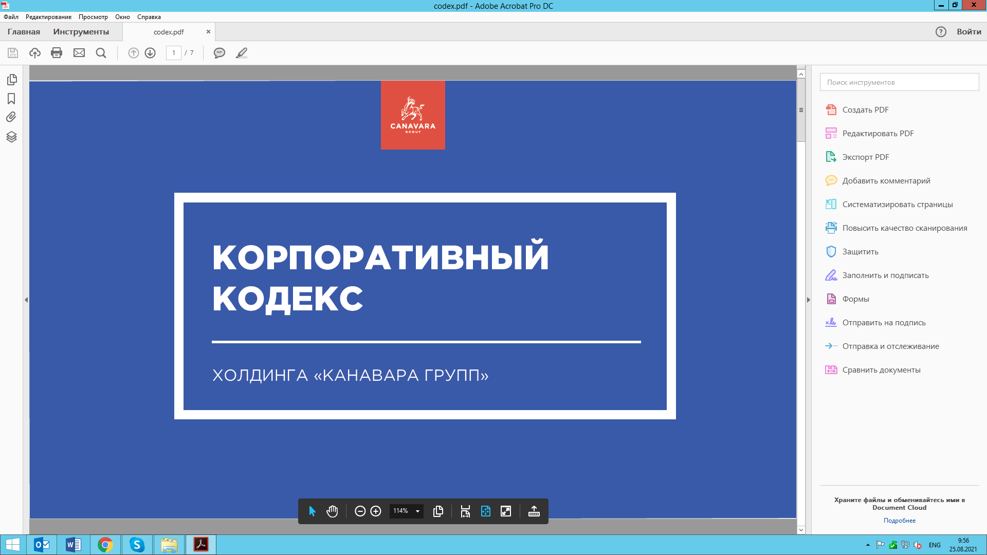
Task: Select the highlight text pen tool
Action: pyautogui.click(x=242, y=53)
